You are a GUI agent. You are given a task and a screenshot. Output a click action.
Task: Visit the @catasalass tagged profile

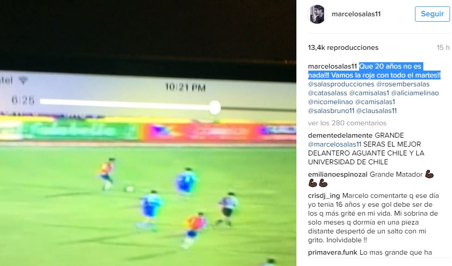coord(328,93)
